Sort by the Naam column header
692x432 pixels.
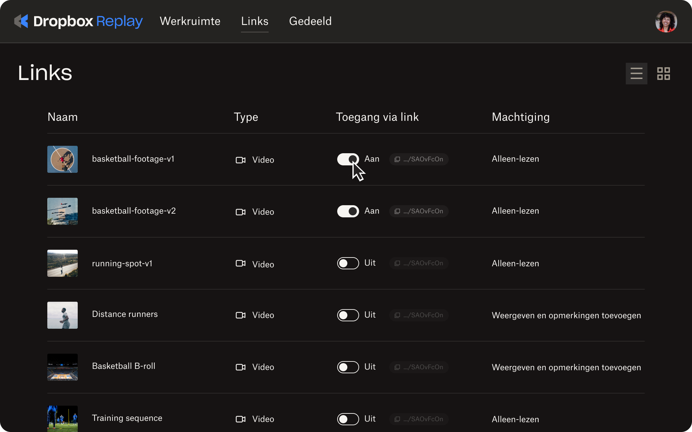pos(63,117)
